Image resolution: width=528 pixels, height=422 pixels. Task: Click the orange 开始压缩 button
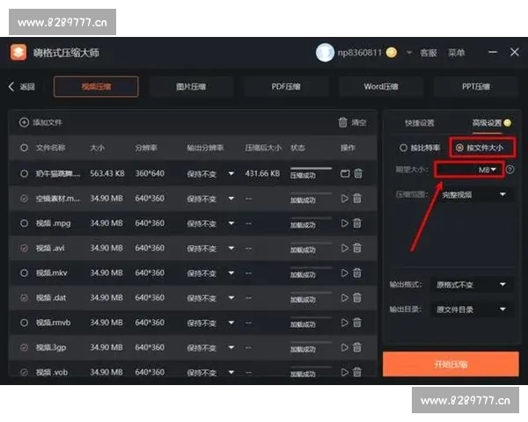(451, 364)
